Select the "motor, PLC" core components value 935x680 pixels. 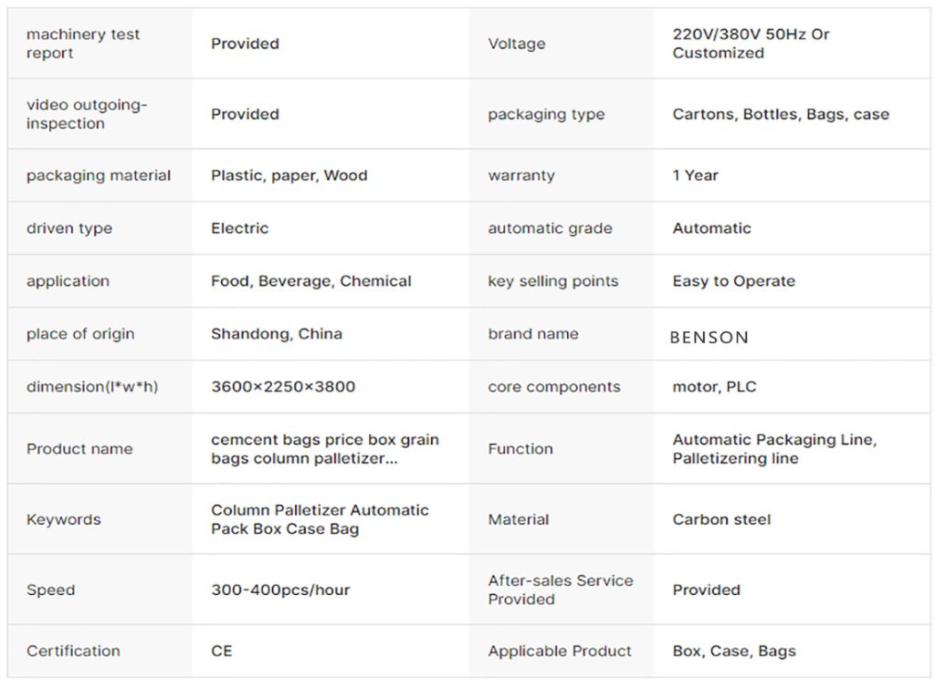click(x=714, y=386)
